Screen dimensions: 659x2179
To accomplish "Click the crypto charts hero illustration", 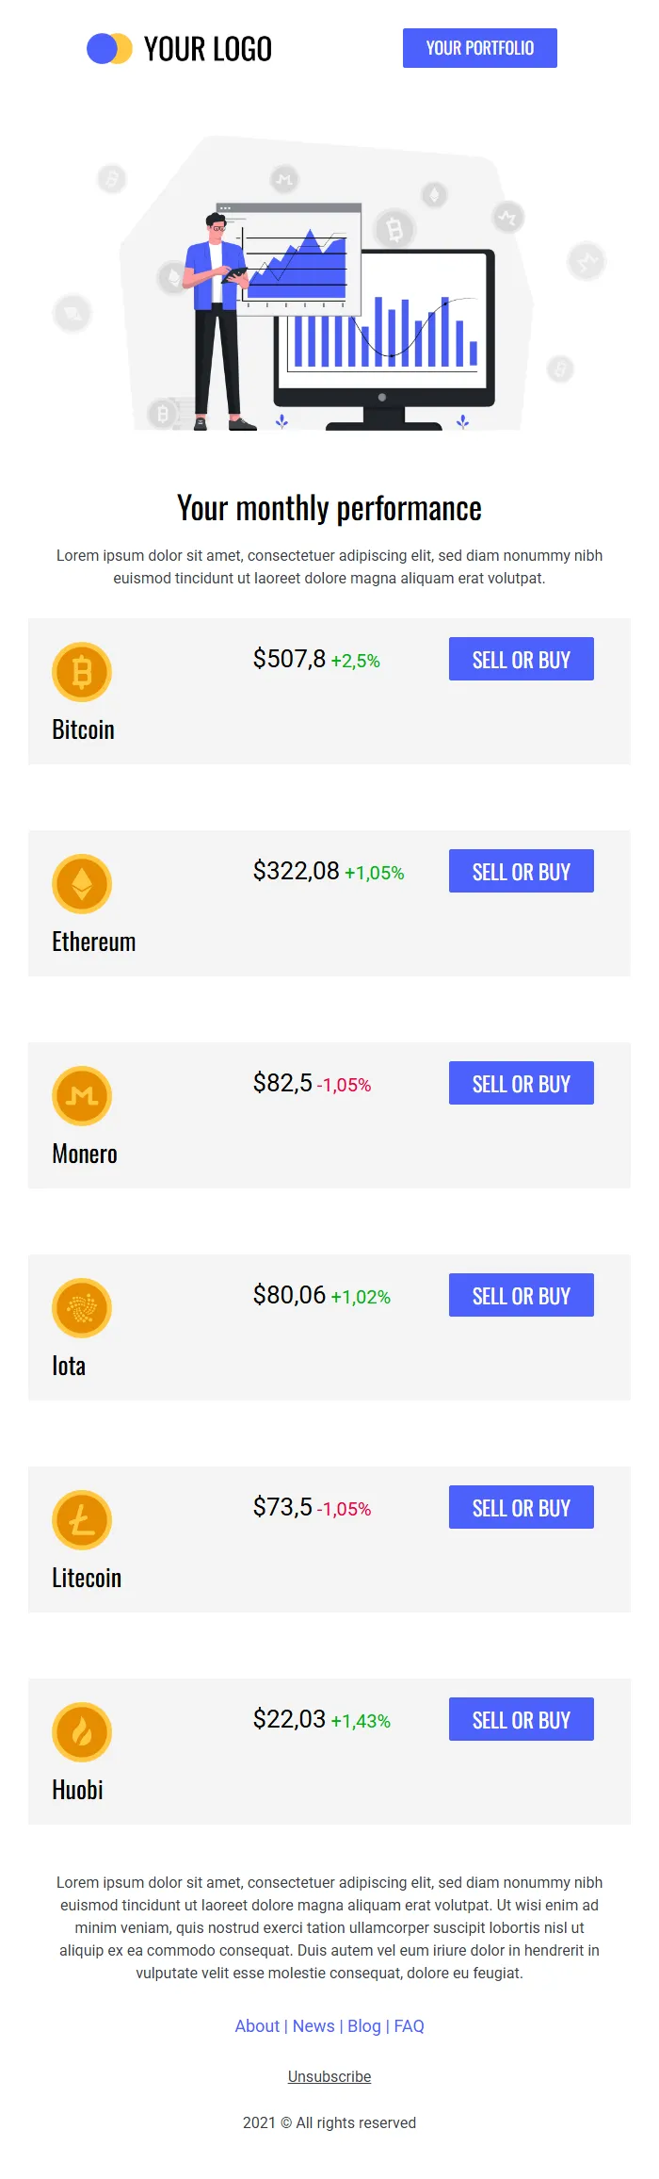I will (329, 283).
